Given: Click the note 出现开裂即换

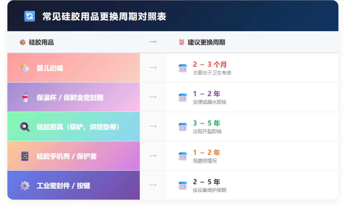Looking at the screenshot, I should pos(207,132).
